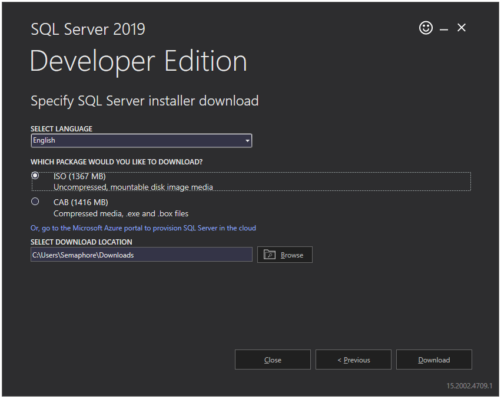Click the 'Specify SQL Server installer download' heading
The image size is (501, 399).
pos(144,101)
